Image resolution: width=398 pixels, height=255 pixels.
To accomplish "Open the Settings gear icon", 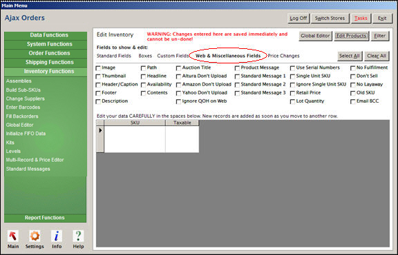I will [35, 236].
